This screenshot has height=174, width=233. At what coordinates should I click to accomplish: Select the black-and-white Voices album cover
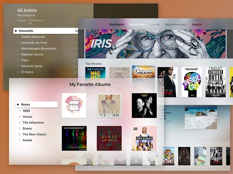point(144,106)
